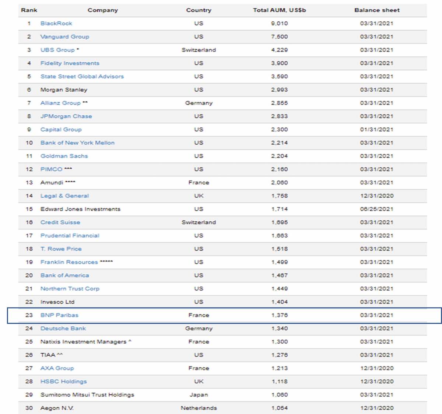Screen dimensions: 442x414
Task: Open State Street Global Advisors link
Action: (x=82, y=76)
